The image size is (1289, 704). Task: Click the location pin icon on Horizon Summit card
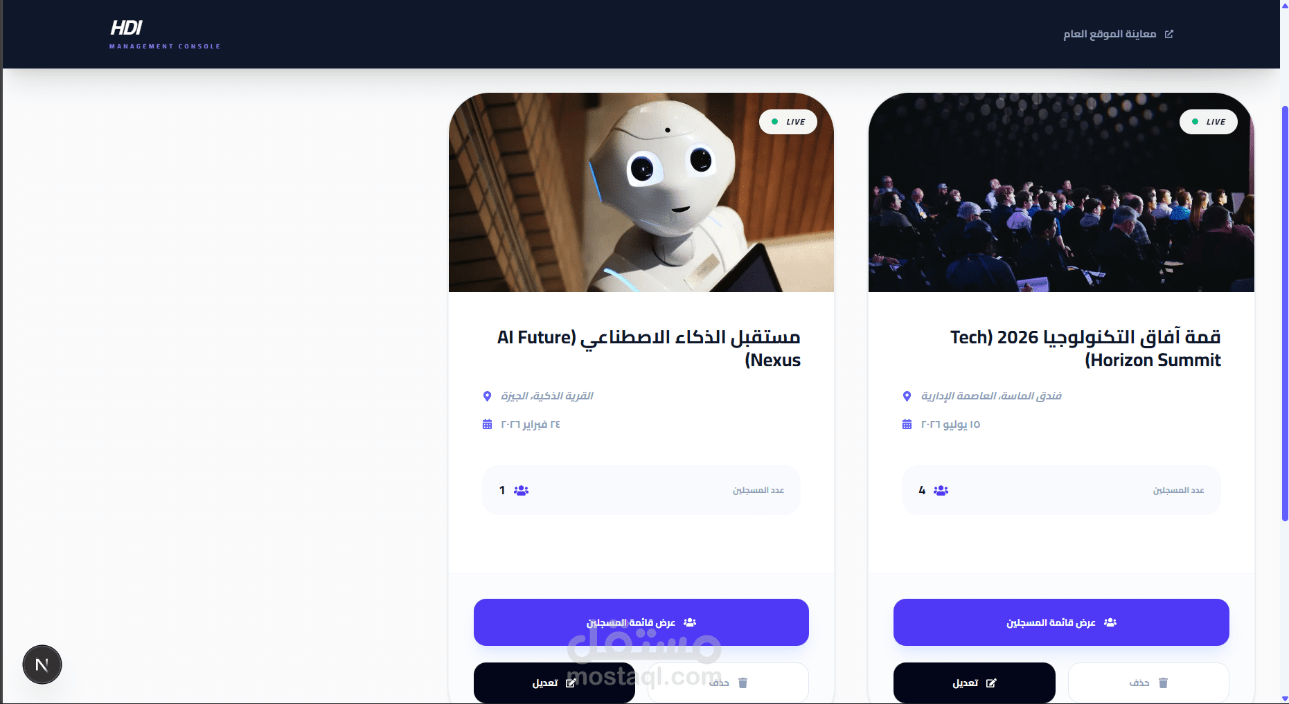pyautogui.click(x=907, y=396)
